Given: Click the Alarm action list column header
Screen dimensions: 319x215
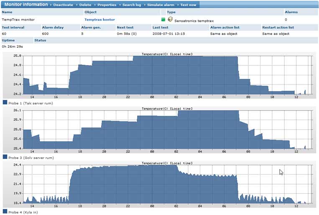Looking at the screenshot, I should coord(225,27).
